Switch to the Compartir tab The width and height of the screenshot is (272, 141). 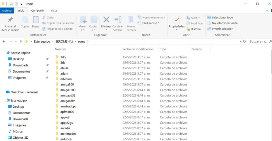[37, 11]
